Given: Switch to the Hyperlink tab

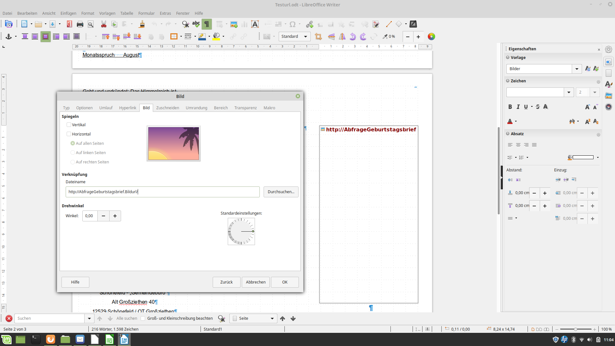Looking at the screenshot, I should pos(127,108).
